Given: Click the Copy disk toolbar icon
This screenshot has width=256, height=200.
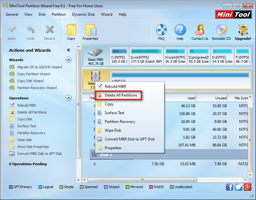Looking at the screenshot, I should pos(71,30).
